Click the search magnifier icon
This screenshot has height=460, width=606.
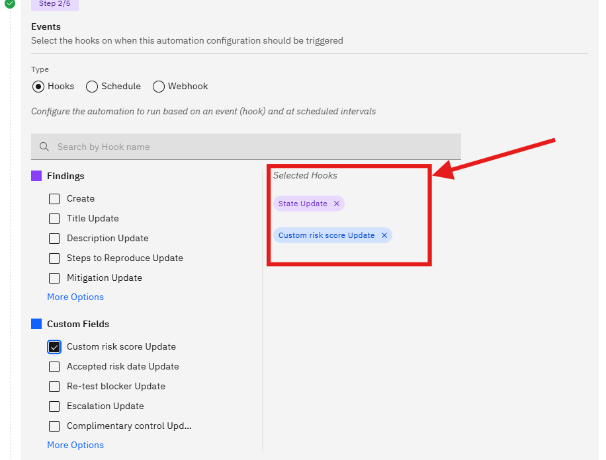pyautogui.click(x=44, y=147)
